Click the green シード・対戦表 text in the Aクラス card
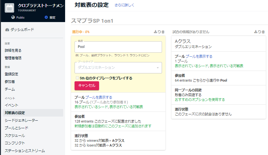The width and height of the screenshot is (268, 155). click(x=209, y=66)
